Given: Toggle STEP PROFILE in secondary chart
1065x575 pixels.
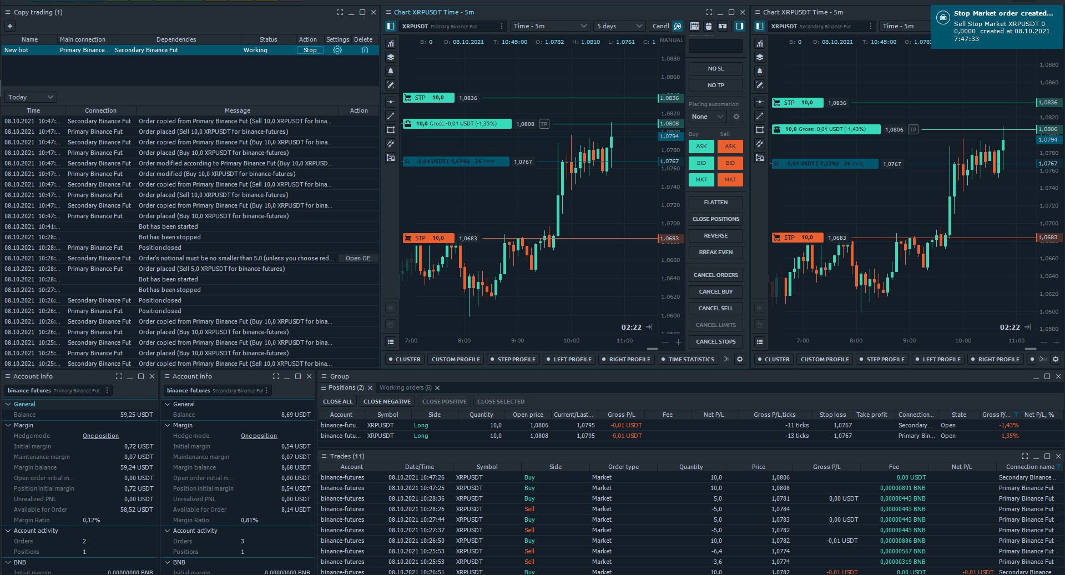Looking at the screenshot, I should tap(882, 360).
